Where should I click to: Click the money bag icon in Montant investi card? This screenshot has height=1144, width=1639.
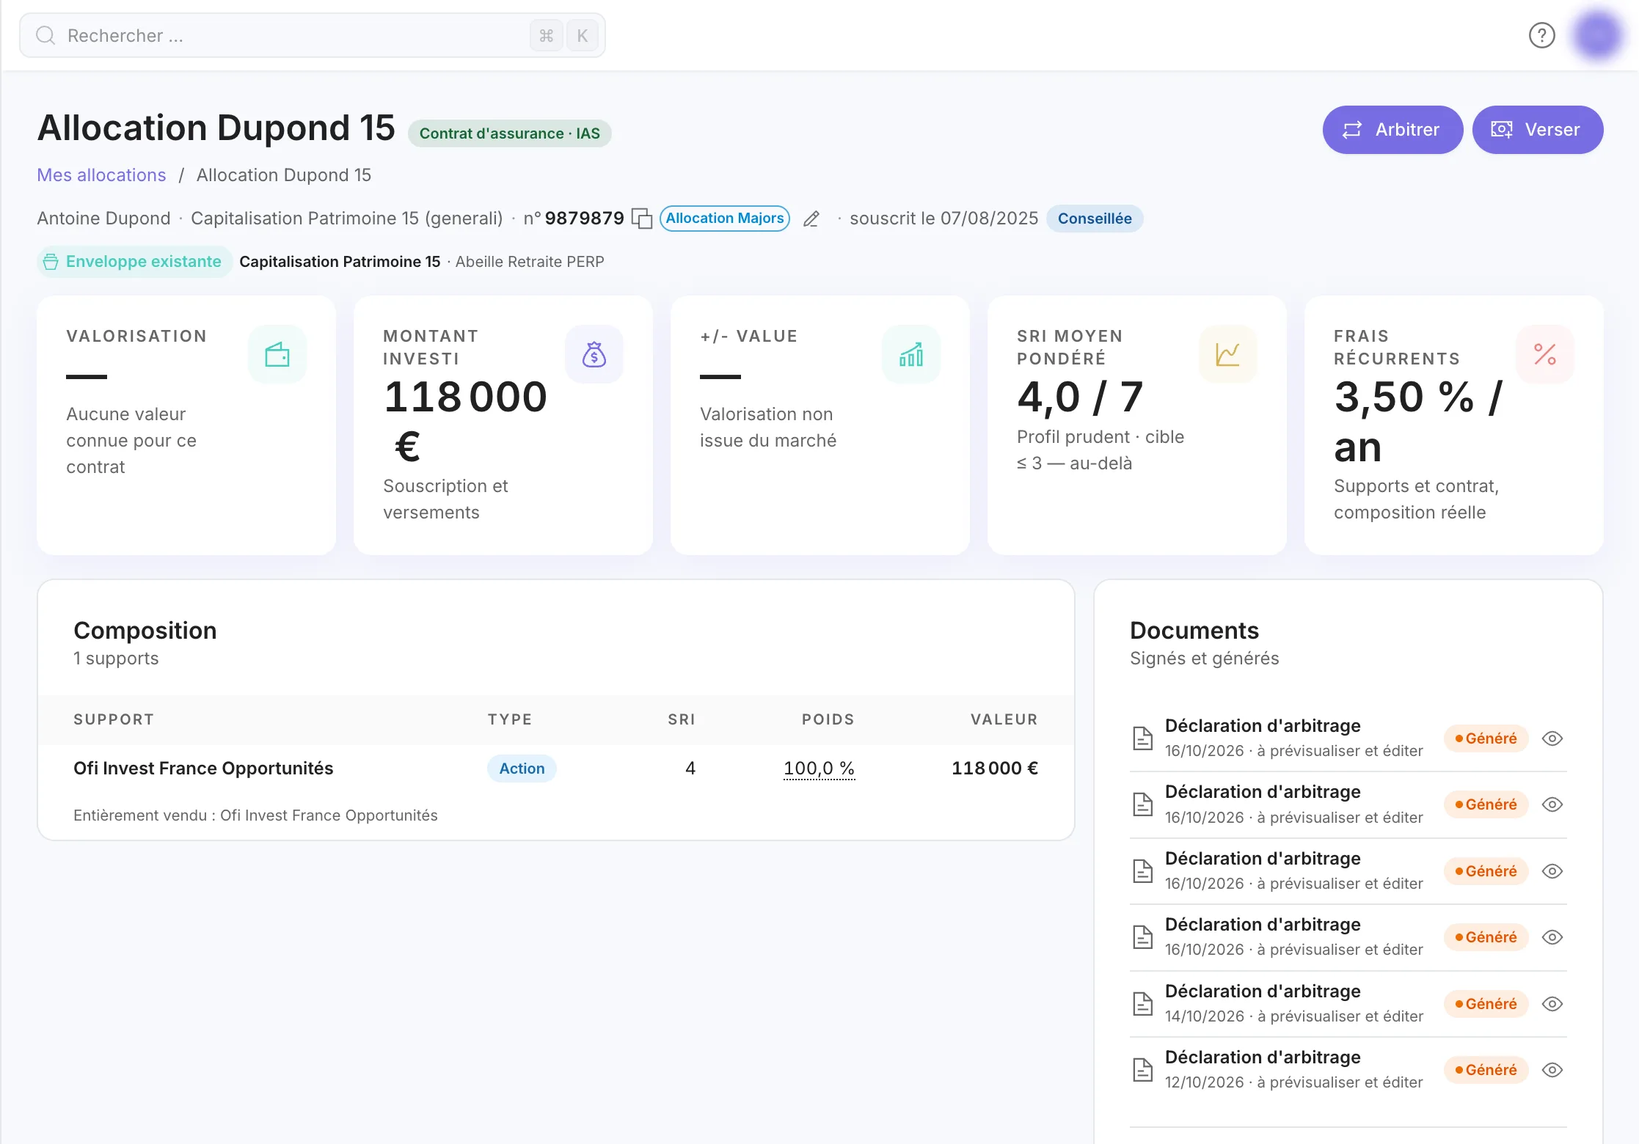click(x=594, y=354)
